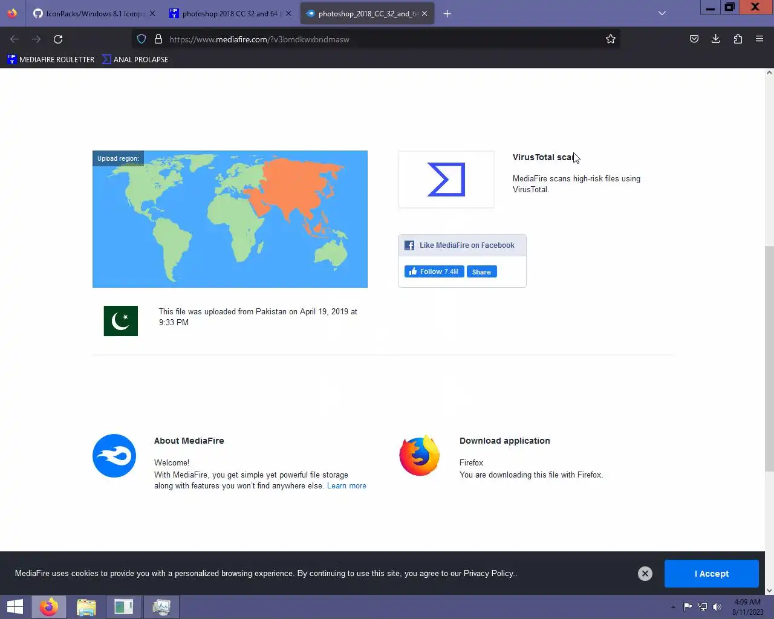Viewport: 774px width, 619px height.
Task: Open the Downloads panel
Action: coord(716,39)
